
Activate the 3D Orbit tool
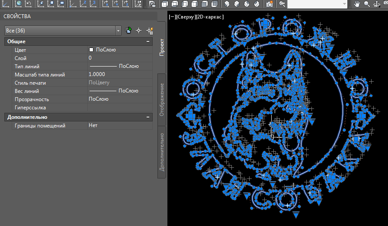[x=377, y=4]
